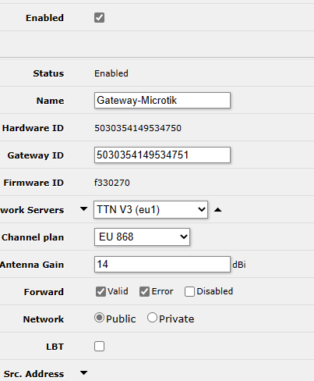Collapse Network Servers with the down arrow
314x381 pixels.
83,209
